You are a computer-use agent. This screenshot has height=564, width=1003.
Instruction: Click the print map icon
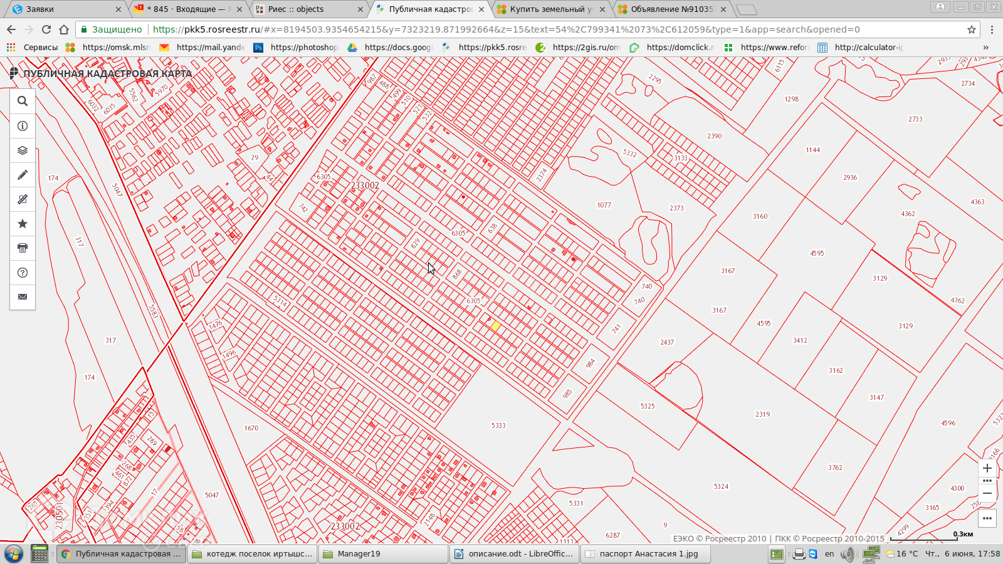[23, 248]
